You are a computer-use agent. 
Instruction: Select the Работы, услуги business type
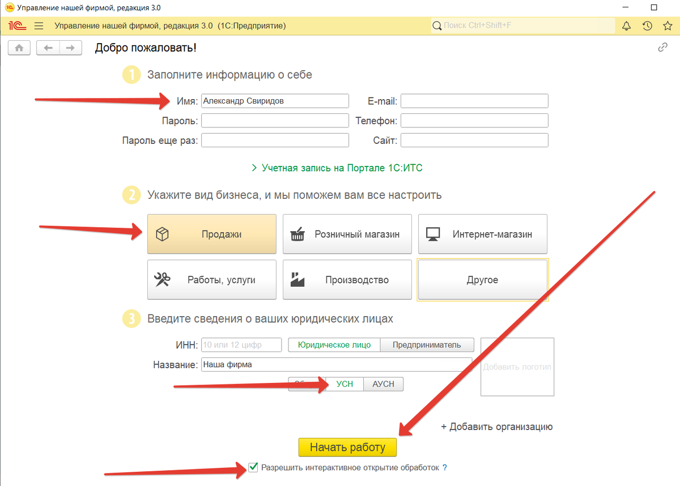coord(212,280)
